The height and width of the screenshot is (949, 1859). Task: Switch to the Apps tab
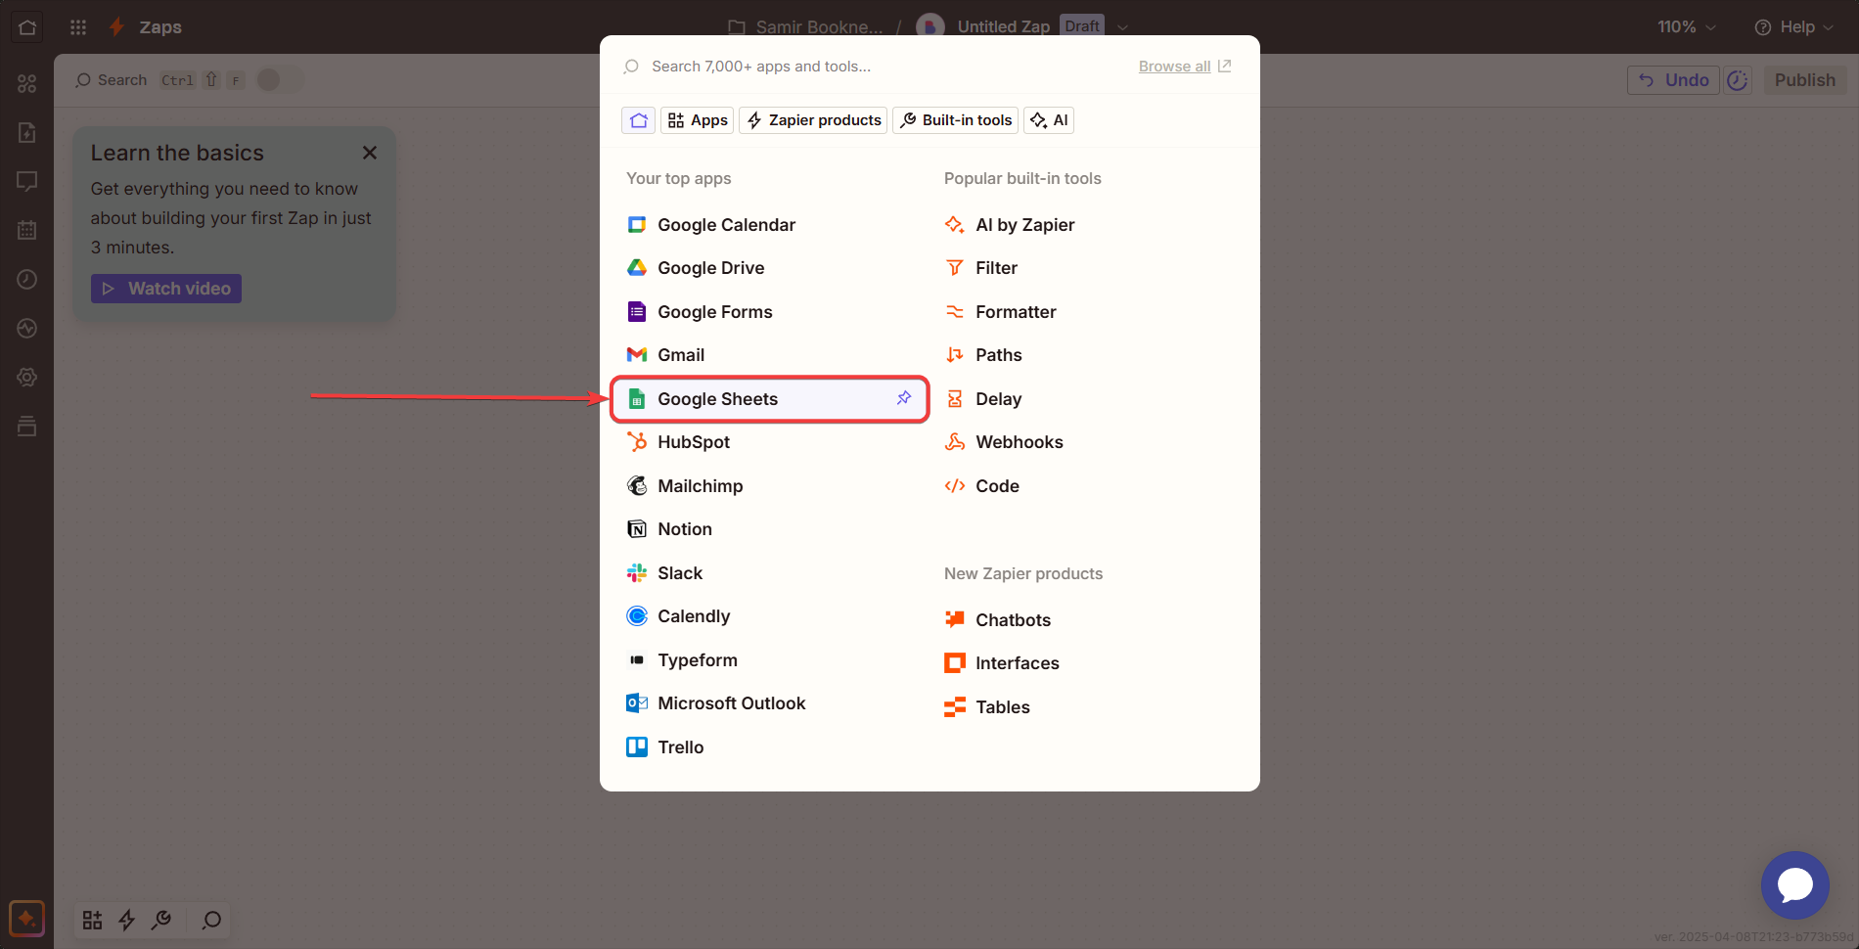[698, 120]
